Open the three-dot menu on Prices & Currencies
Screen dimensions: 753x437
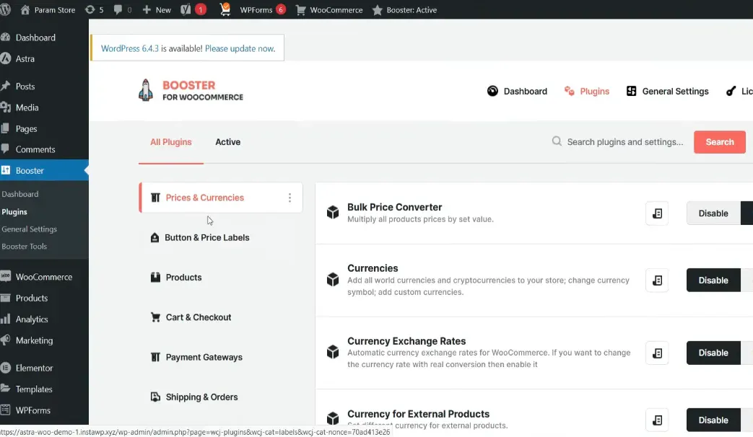[x=290, y=198]
